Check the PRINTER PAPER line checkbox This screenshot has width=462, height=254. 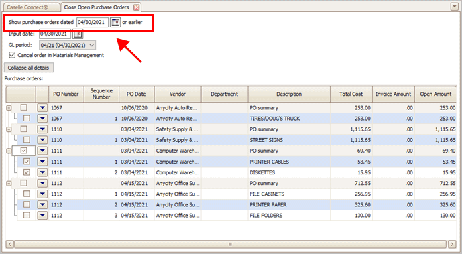[x=27, y=204]
